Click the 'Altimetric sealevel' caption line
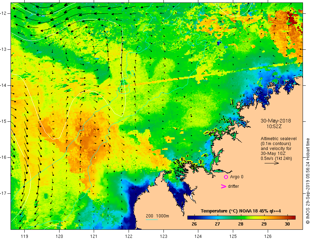This screenshot has width=310, height=240. (x=279, y=139)
